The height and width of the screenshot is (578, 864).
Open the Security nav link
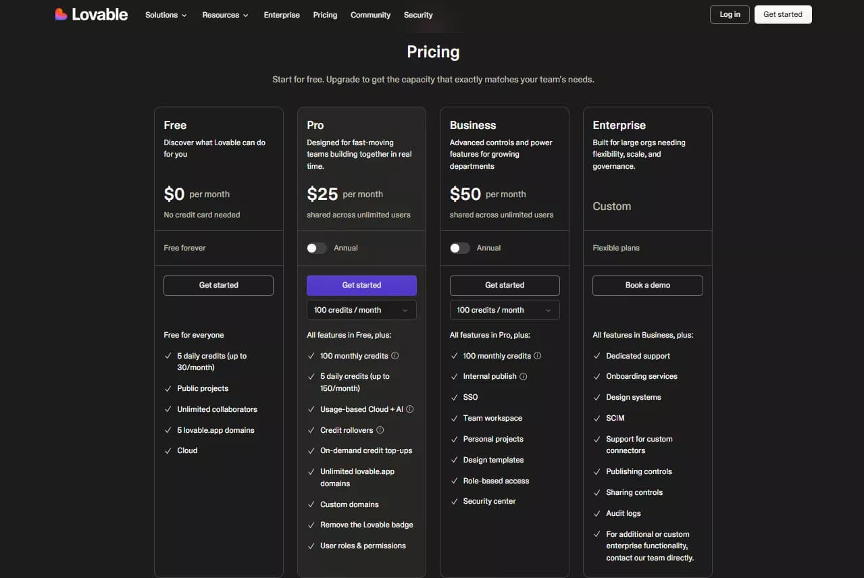pyautogui.click(x=418, y=15)
